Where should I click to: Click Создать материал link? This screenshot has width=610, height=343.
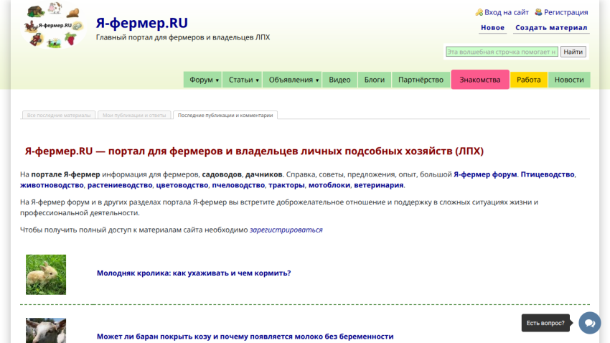[x=551, y=27]
